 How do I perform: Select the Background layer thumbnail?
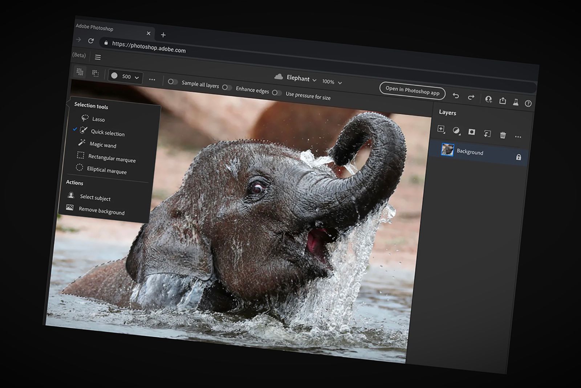tap(447, 150)
